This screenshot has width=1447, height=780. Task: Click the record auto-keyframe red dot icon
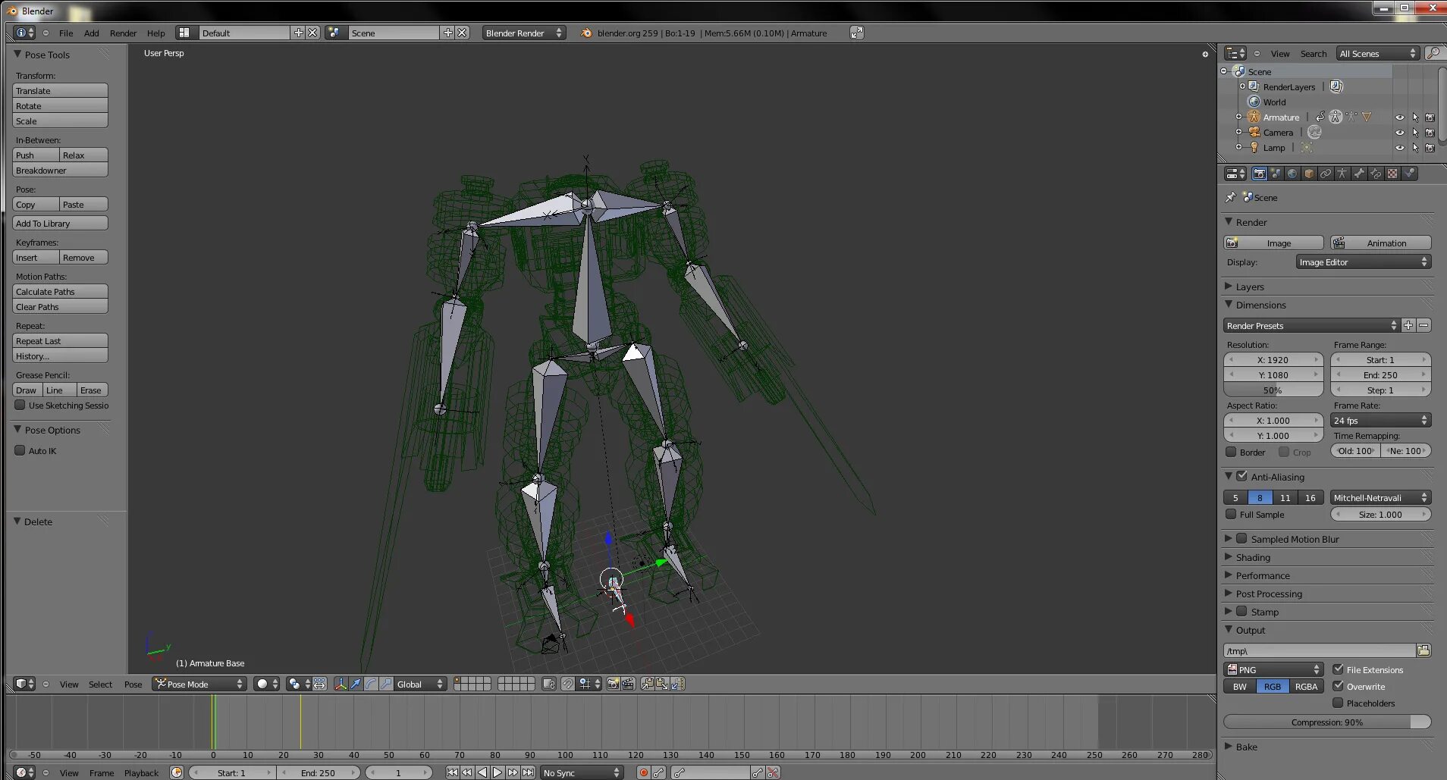click(643, 772)
